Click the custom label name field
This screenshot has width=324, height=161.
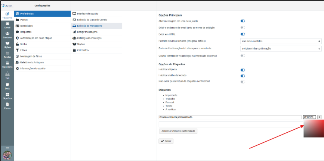click(230, 117)
